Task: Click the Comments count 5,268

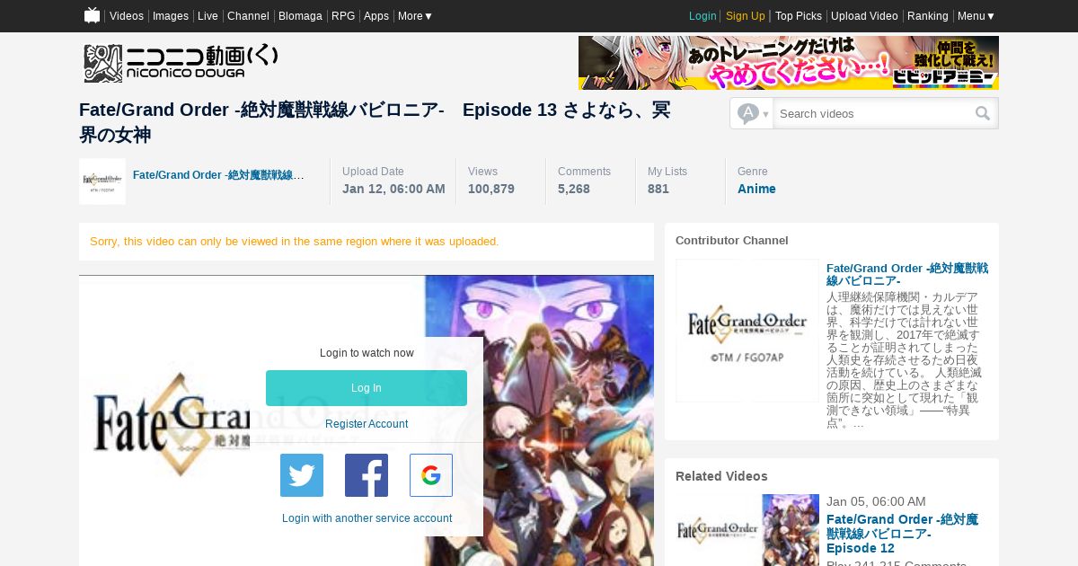Action: [574, 189]
